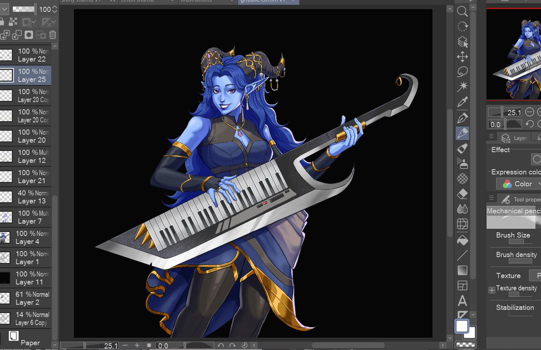Adjust the layer opacity slider
Image resolution: width=541 pixels, height=350 pixels.
[24, 9]
